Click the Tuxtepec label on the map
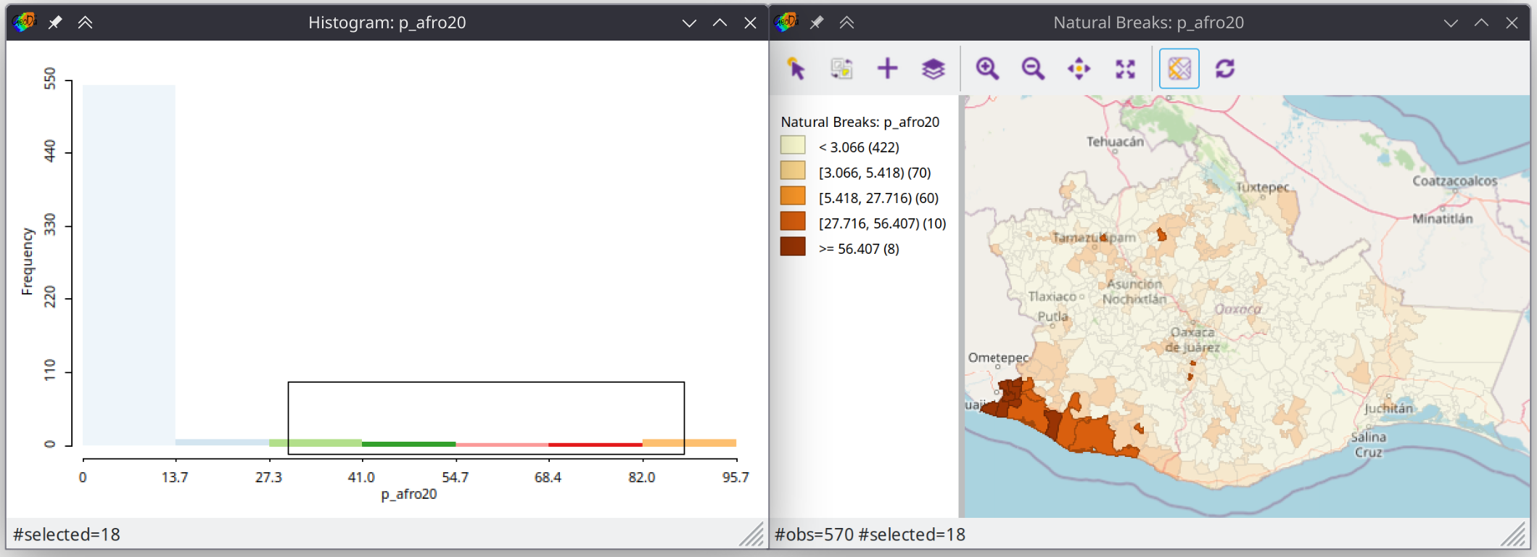The image size is (1537, 557). pos(1263,187)
